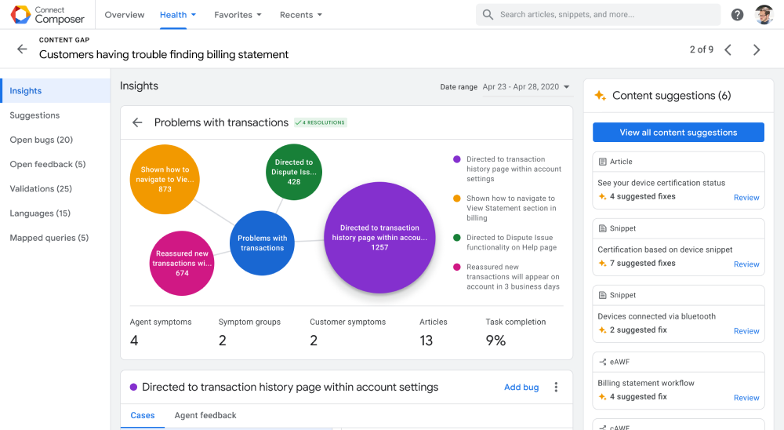Click back arrow next to Problems with transactions

coord(137,122)
